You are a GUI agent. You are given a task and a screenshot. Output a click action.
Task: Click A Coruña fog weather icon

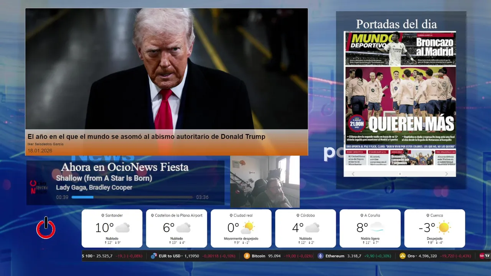376,228
